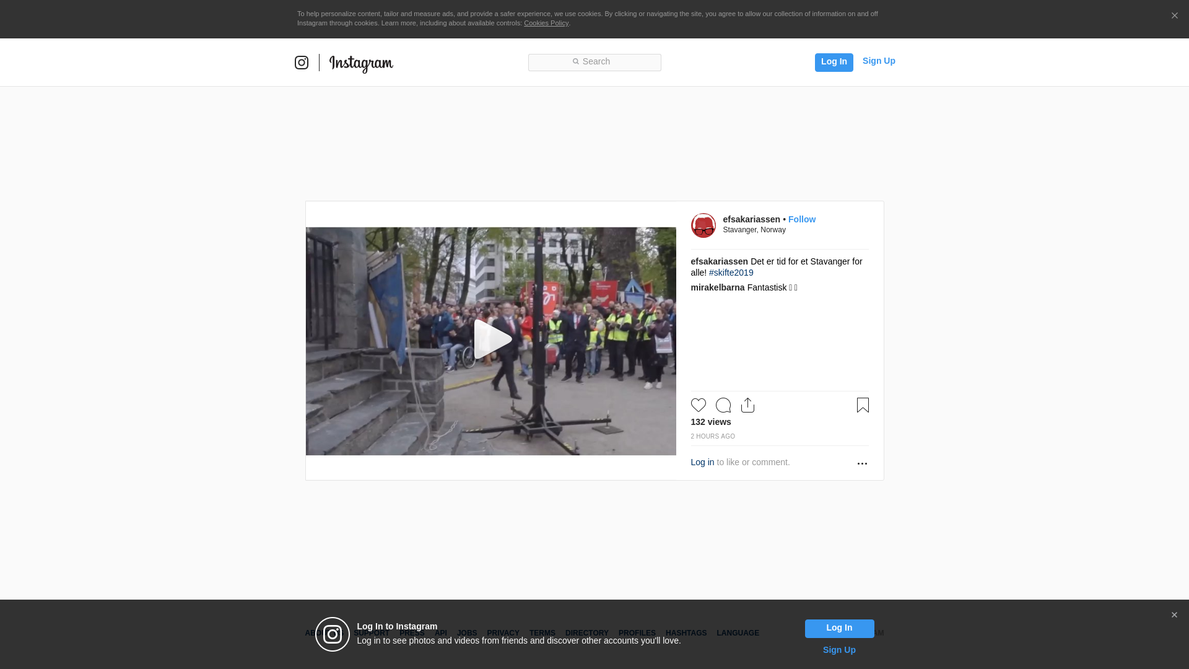Click the 2 HOURS AGO timestamp

point(713,437)
